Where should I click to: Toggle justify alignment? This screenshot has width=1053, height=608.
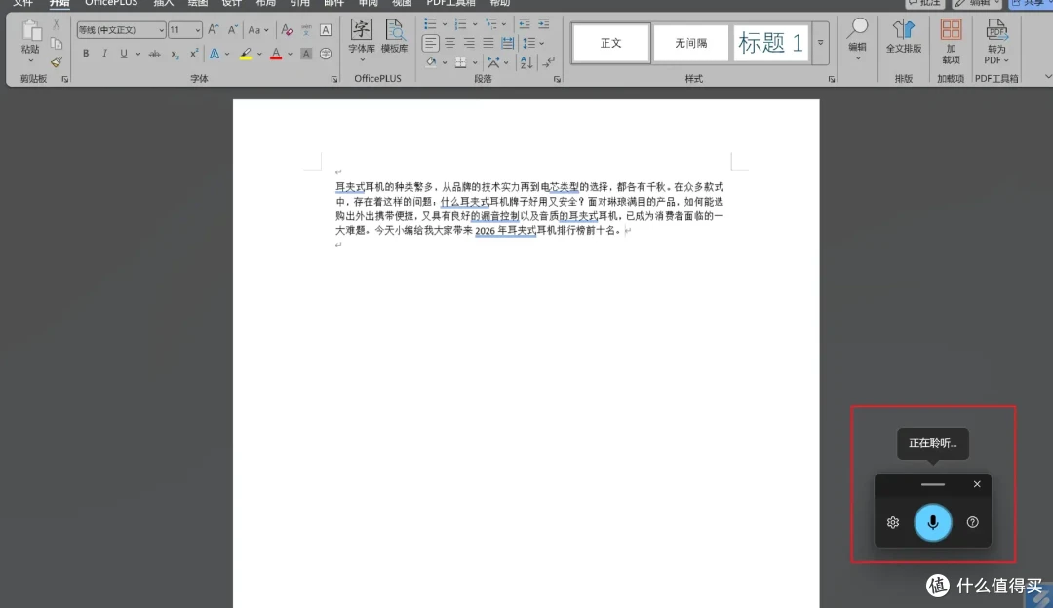click(x=488, y=43)
